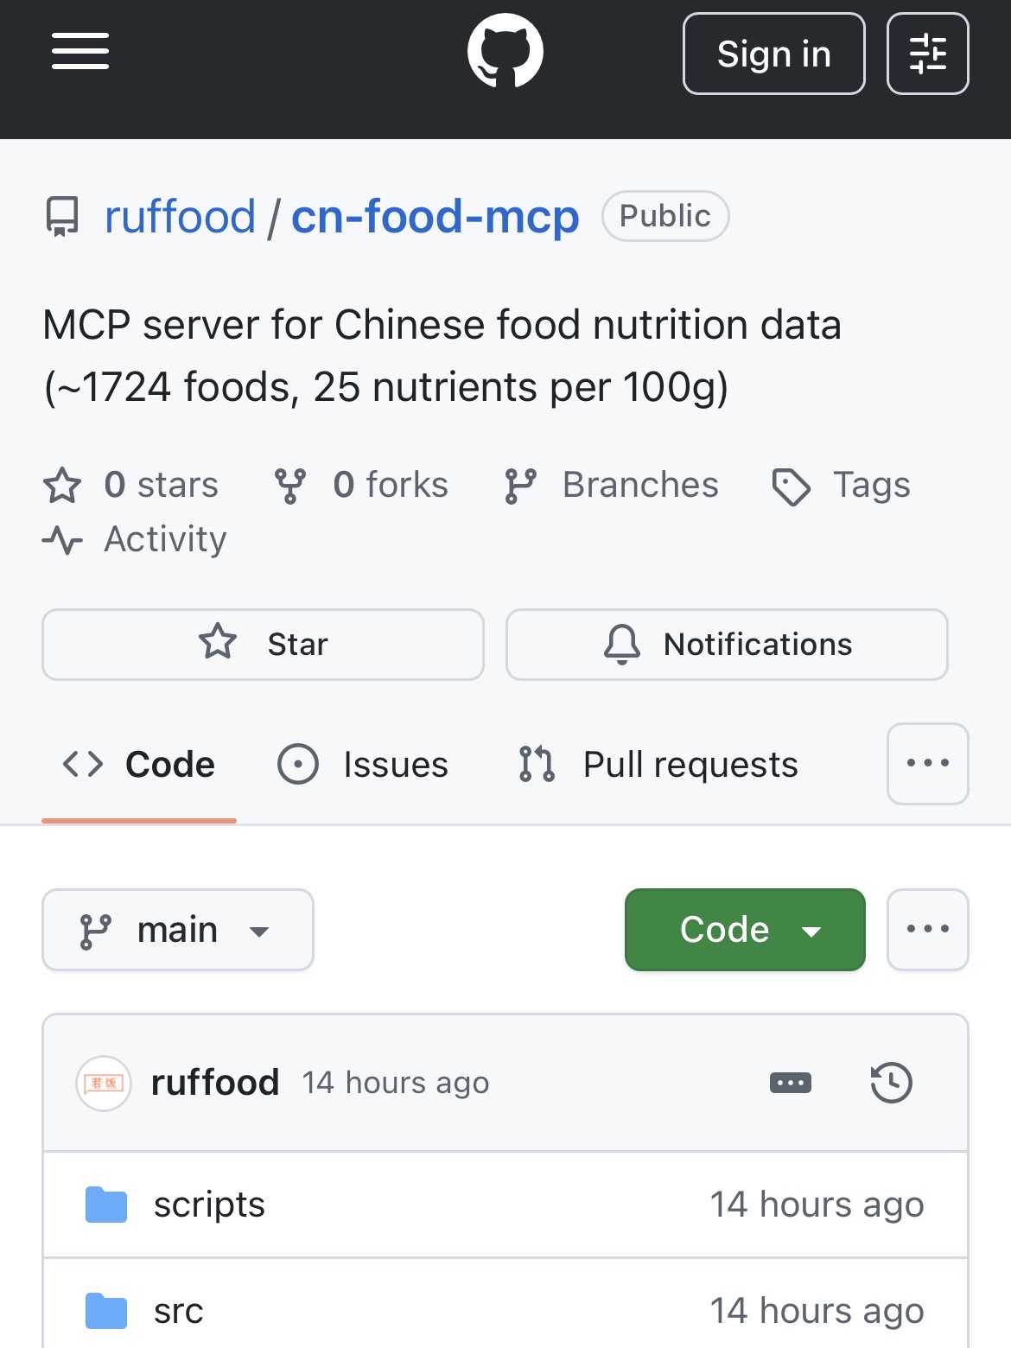
Task: Show more repository tabs overflow menu
Action: point(927,764)
